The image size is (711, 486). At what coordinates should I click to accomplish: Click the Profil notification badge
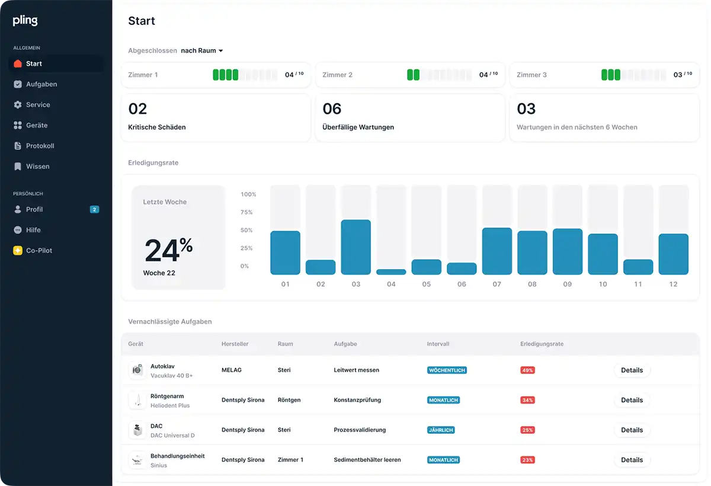pos(94,209)
